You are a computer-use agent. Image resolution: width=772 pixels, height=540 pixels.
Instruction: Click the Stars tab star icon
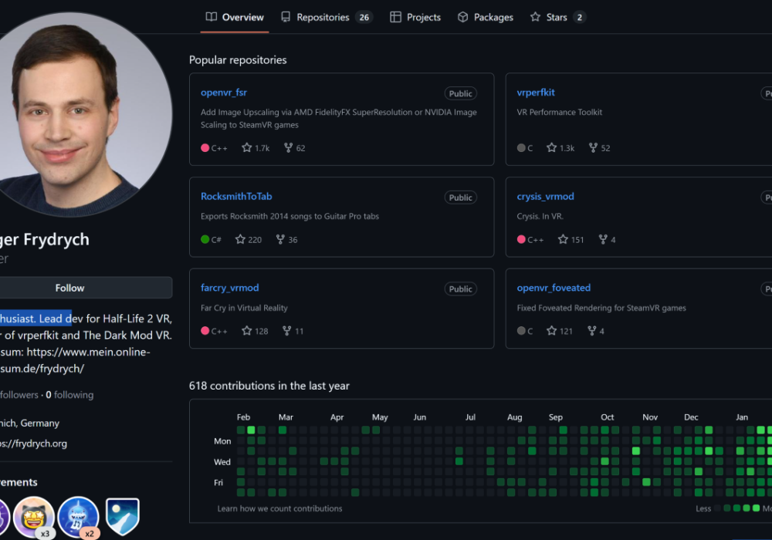pyautogui.click(x=535, y=17)
